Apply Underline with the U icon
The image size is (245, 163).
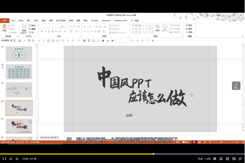click(49, 31)
